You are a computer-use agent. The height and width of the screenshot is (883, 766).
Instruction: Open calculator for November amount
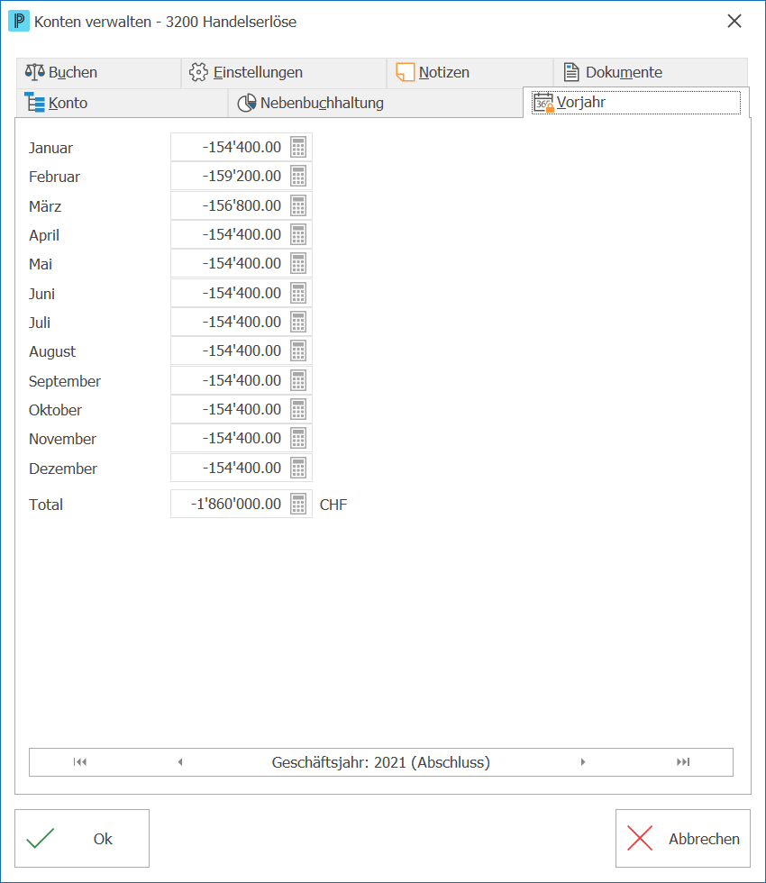pos(298,438)
